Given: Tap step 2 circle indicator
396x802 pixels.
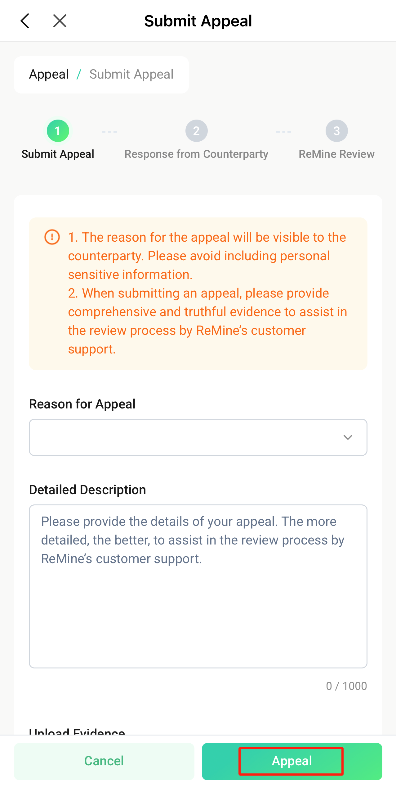Looking at the screenshot, I should pos(196,131).
